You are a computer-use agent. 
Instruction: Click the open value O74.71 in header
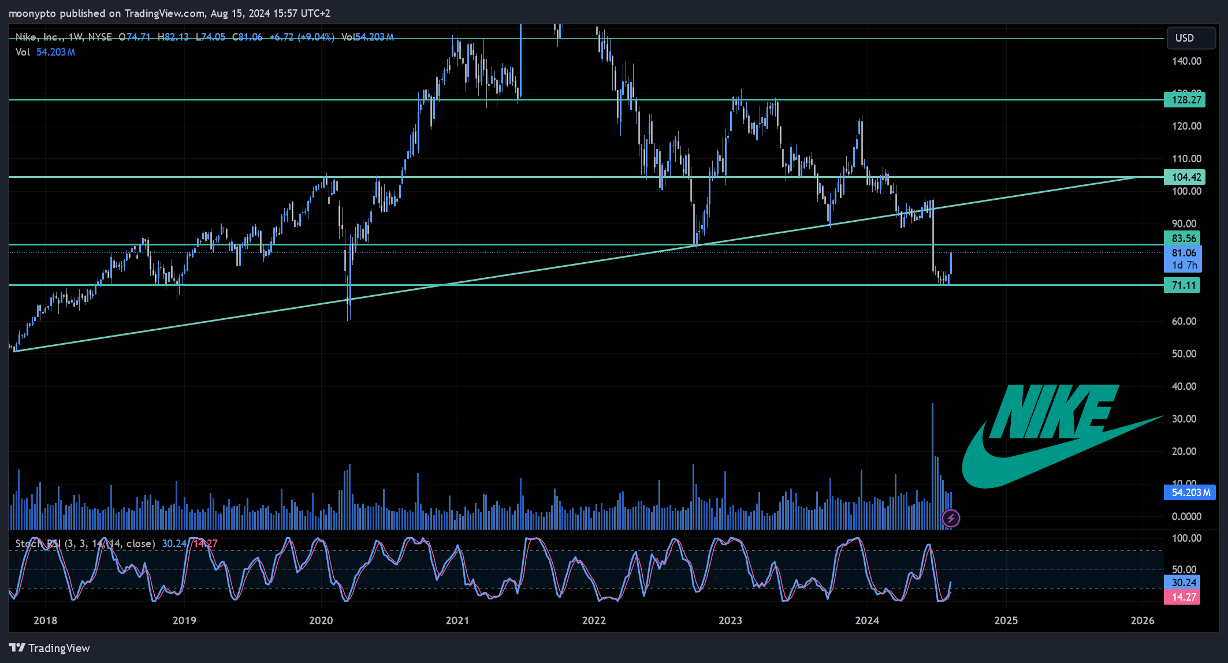[135, 37]
